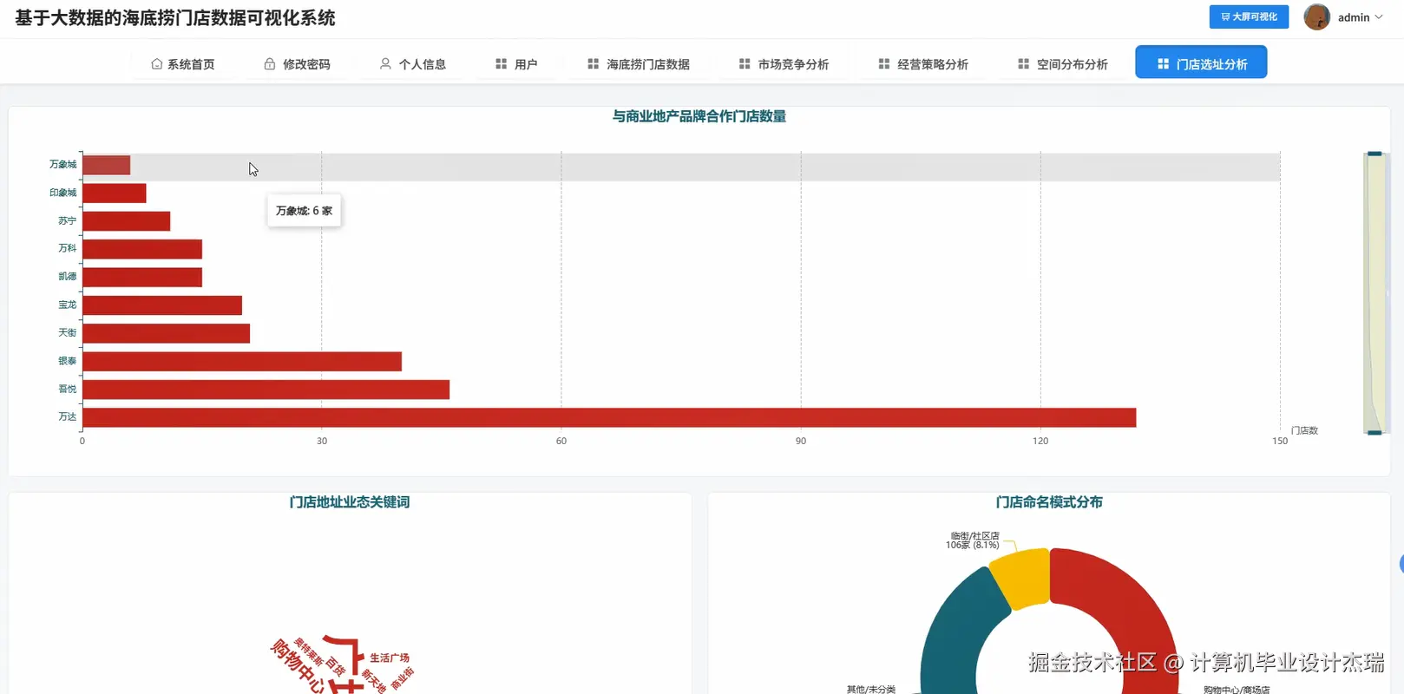Click the grid icon beside 海底捞门店数据

tap(593, 64)
